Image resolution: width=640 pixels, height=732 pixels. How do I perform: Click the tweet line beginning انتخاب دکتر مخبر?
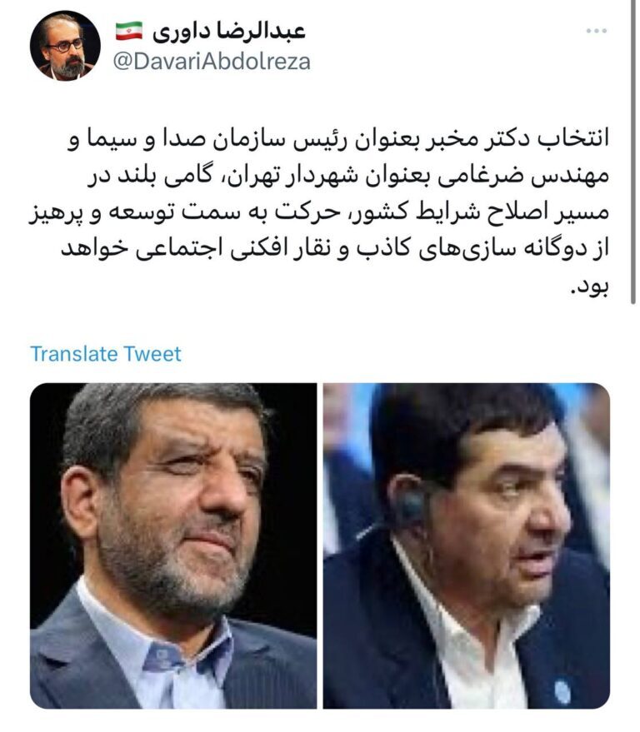338,140
